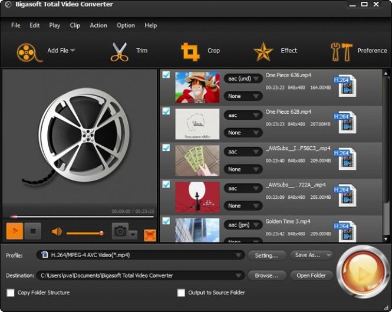Click H.264 format icon for Golden Time 3.mp4
392x312 pixels.
pos(345,231)
